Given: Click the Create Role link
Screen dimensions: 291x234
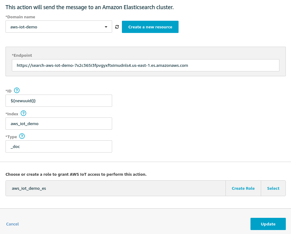Looking at the screenshot, I should click(x=243, y=188).
